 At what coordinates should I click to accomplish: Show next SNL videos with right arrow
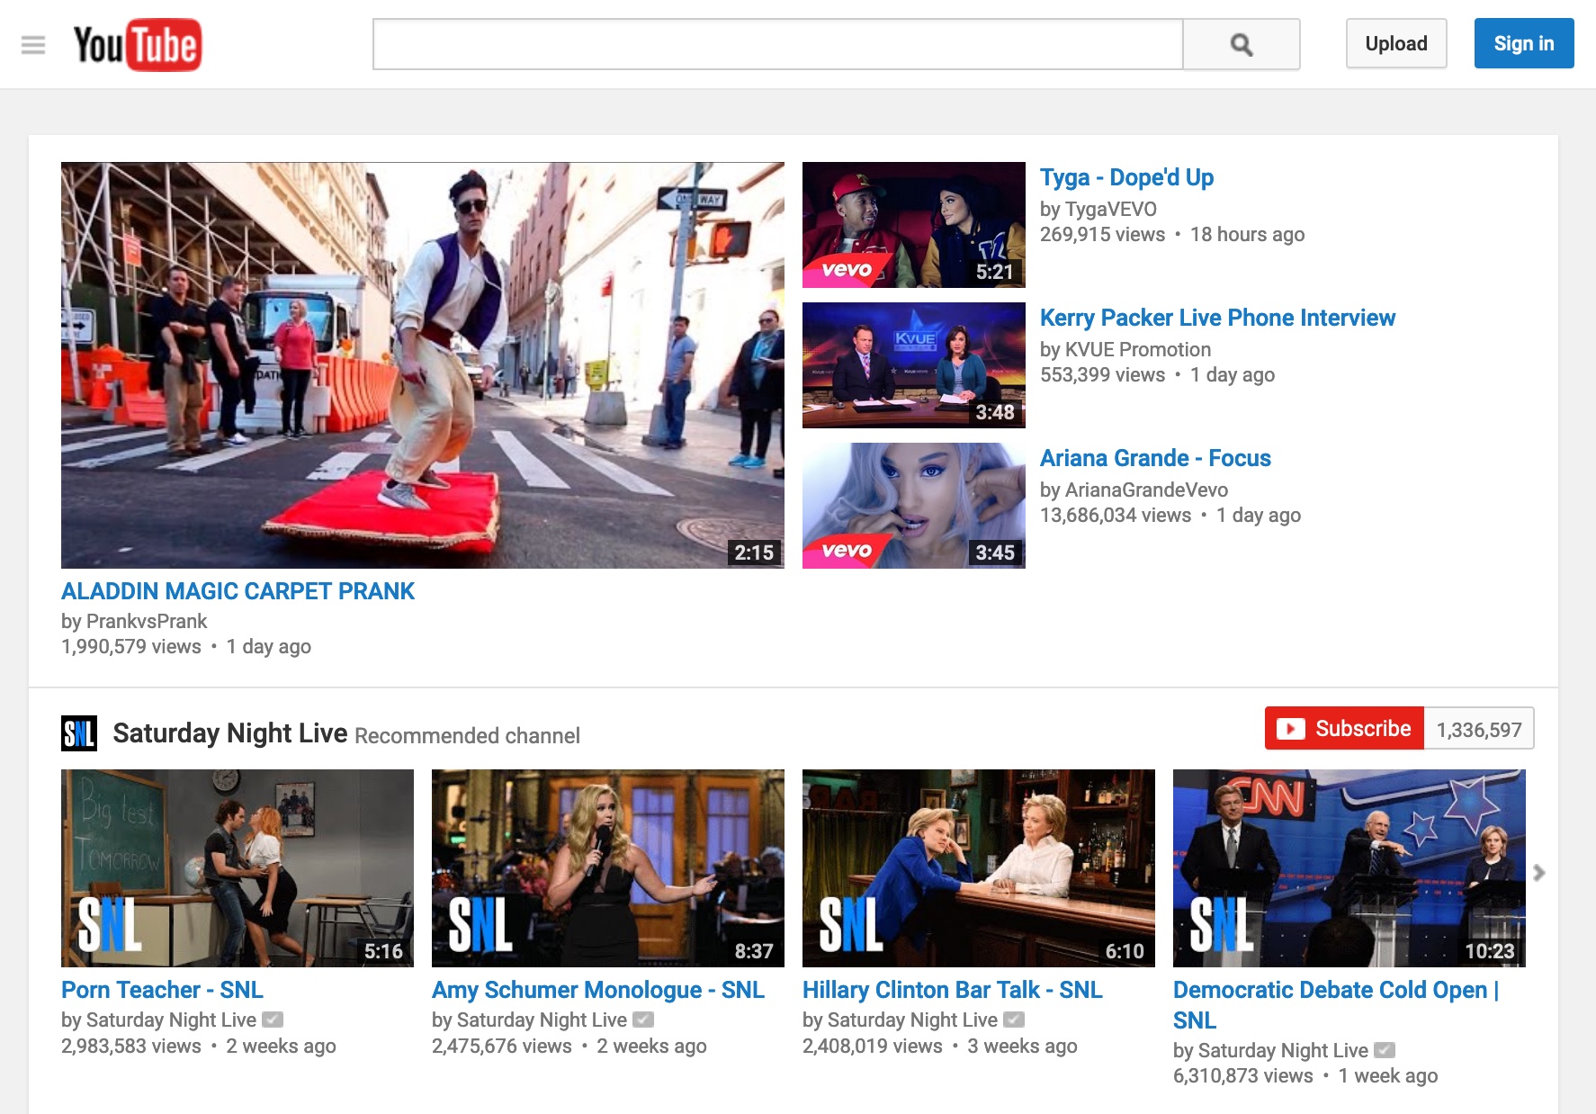click(x=1539, y=872)
